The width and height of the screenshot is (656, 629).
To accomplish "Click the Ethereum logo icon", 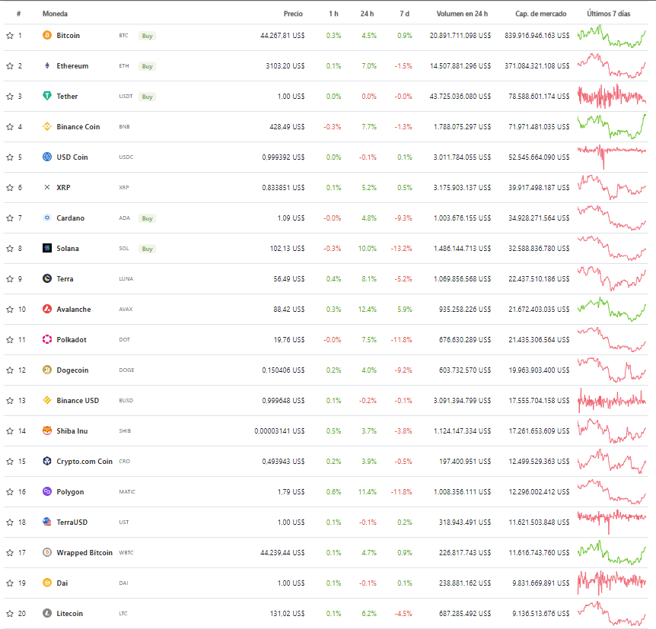I will coord(47,65).
